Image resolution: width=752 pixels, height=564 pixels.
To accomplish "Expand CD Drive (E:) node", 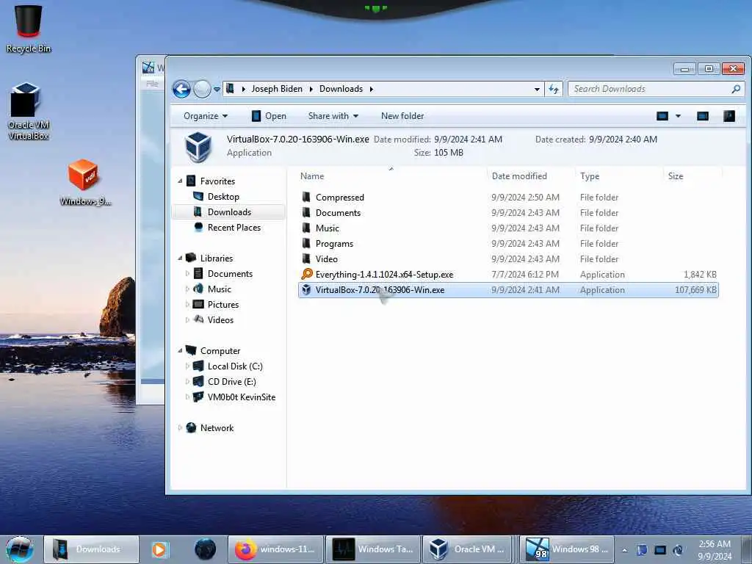I will [x=187, y=382].
